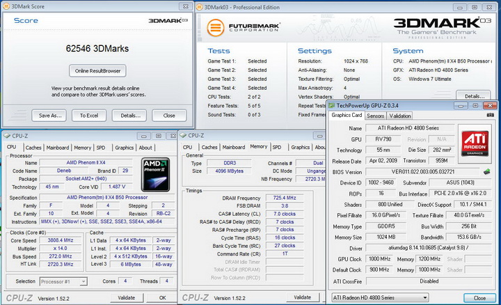Click the Specification AMD Phenom II X4 B50 field
Image resolution: width=501 pixels, height=305 pixels.
pyautogui.click(x=107, y=198)
